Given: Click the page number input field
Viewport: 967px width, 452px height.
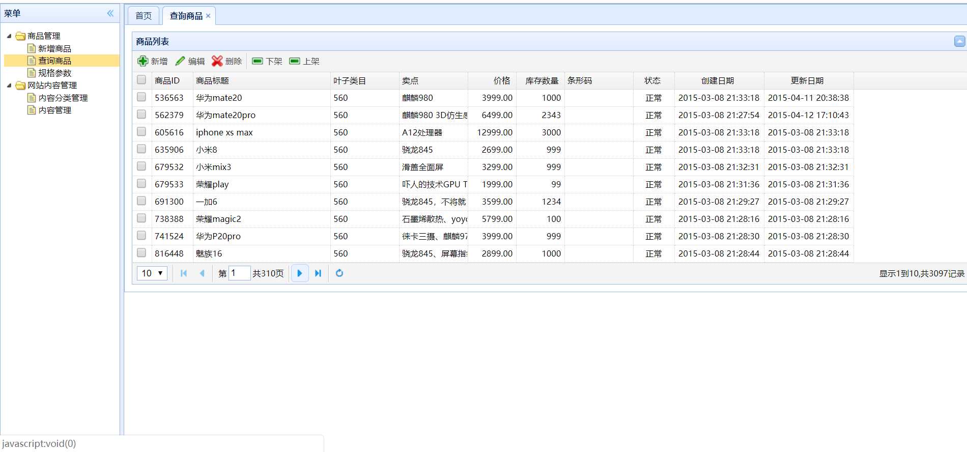Looking at the screenshot, I should tap(239, 273).
